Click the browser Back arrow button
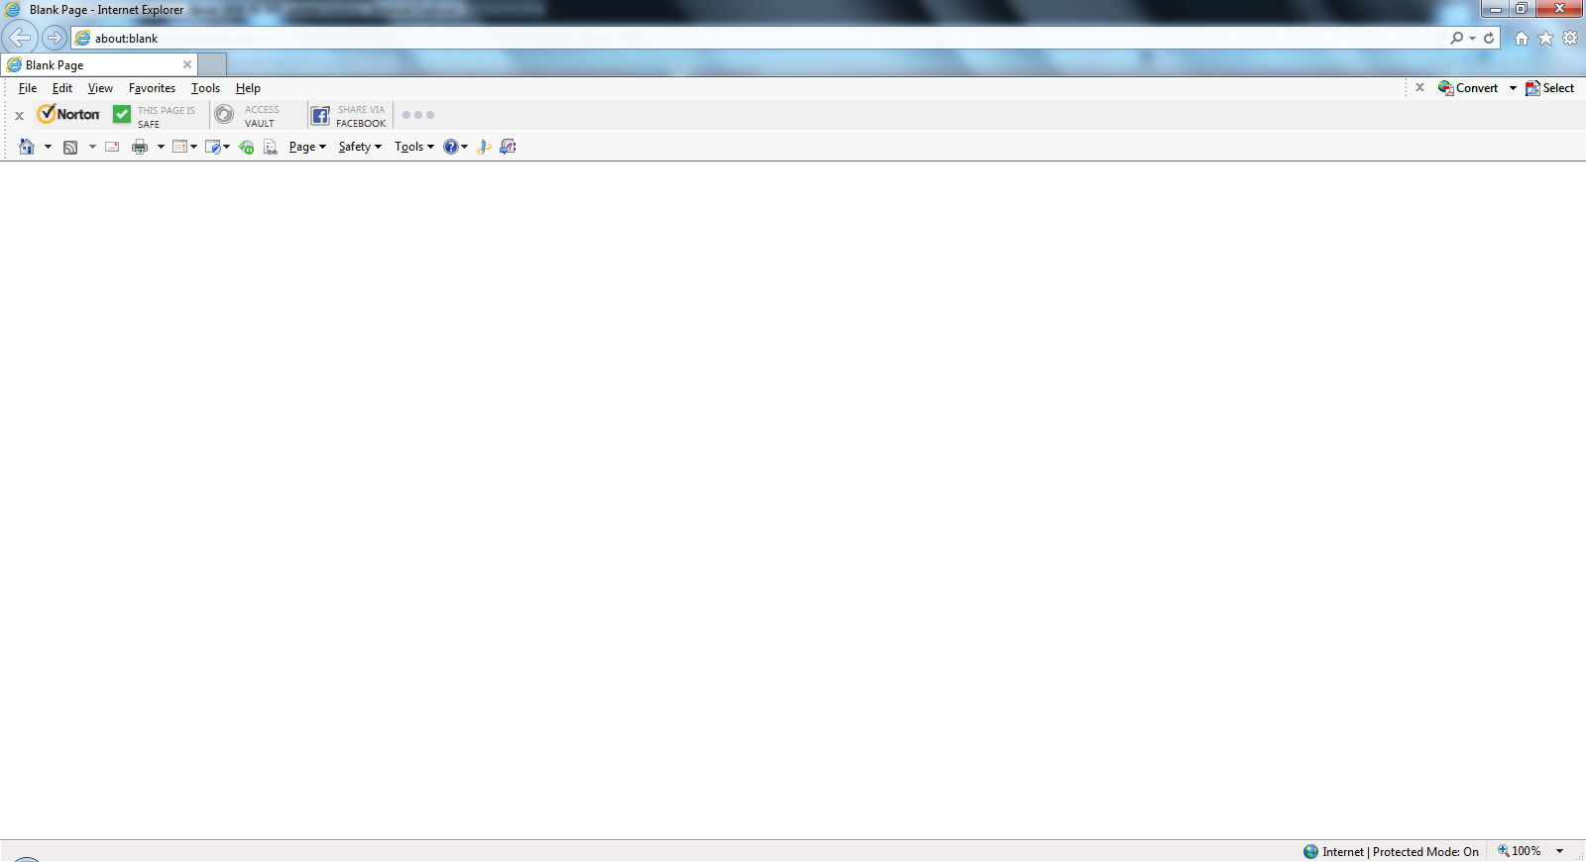 point(20,38)
